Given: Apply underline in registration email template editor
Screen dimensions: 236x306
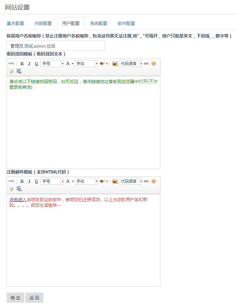Looking at the screenshot, I should point(36,181).
